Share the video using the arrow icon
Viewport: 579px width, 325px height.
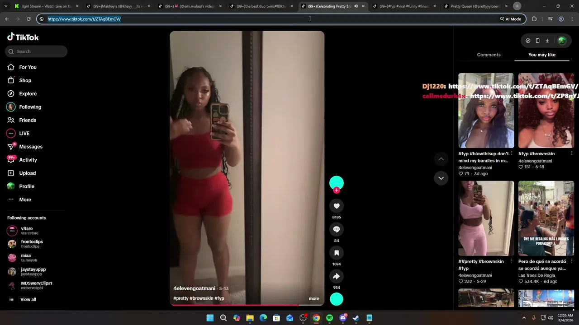pyautogui.click(x=337, y=276)
